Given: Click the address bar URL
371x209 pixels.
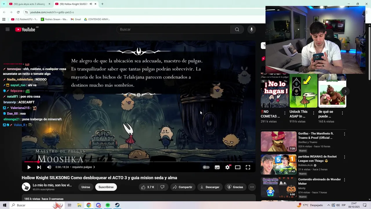Looking at the screenshot, I should pyautogui.click(x=52, y=12).
